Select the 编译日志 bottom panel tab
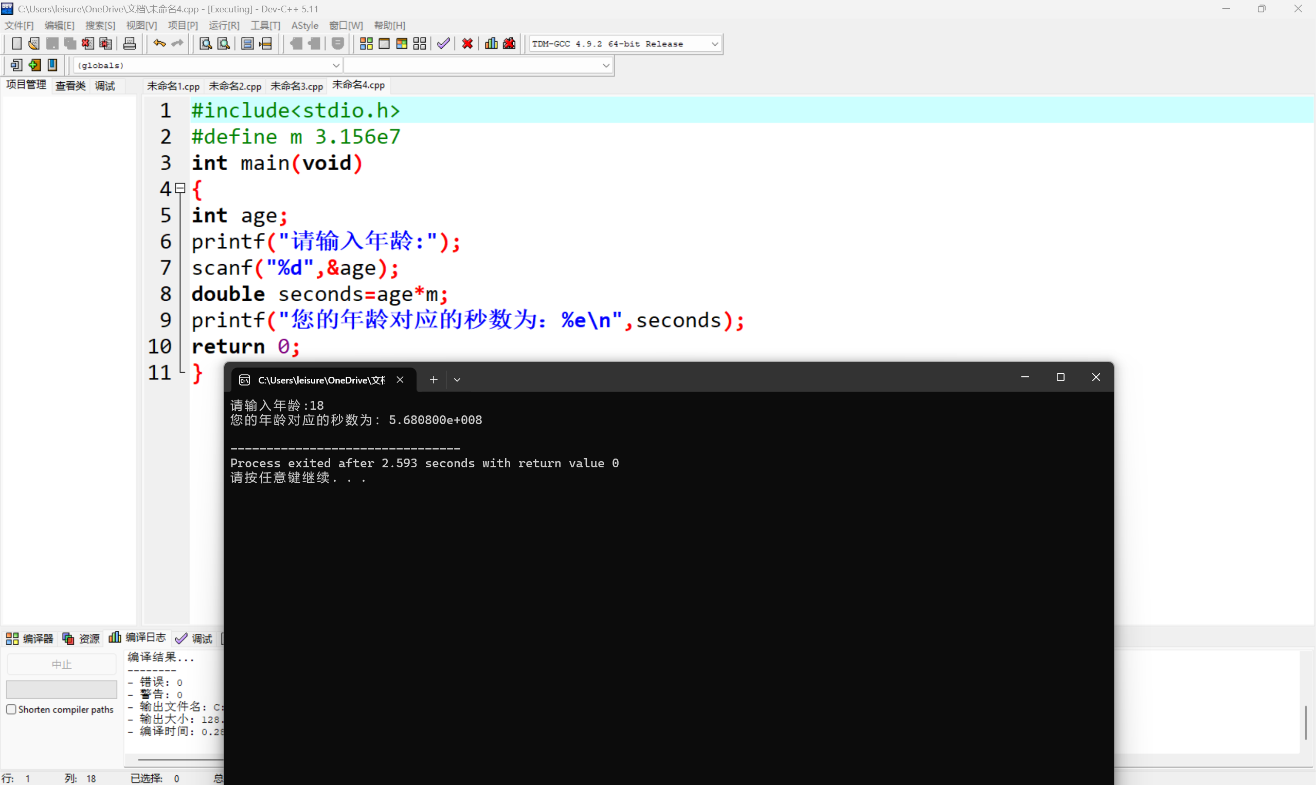 [138, 637]
